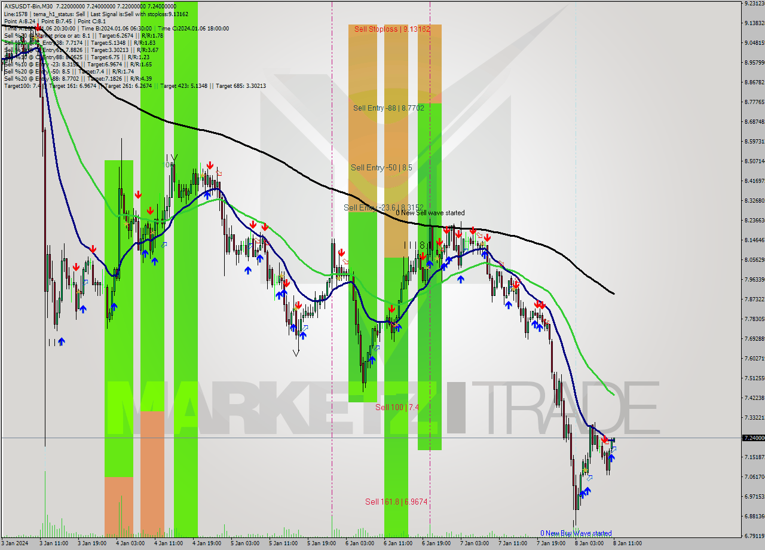Select the line with Target:3.30213 R/R:3.67
The image size is (765, 550).
tap(81, 50)
